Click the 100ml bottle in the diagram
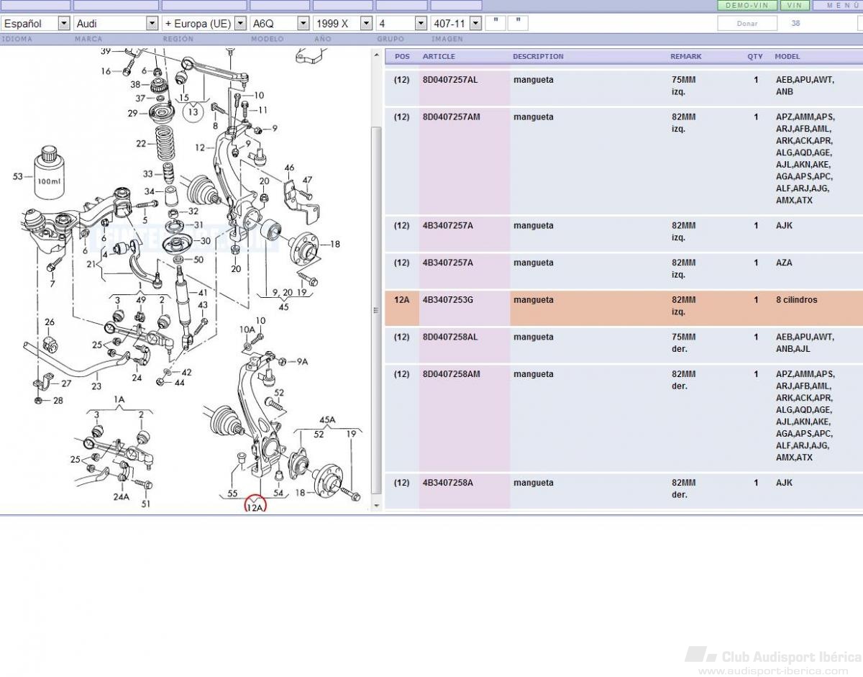This screenshot has width=863, height=677. tap(49, 172)
